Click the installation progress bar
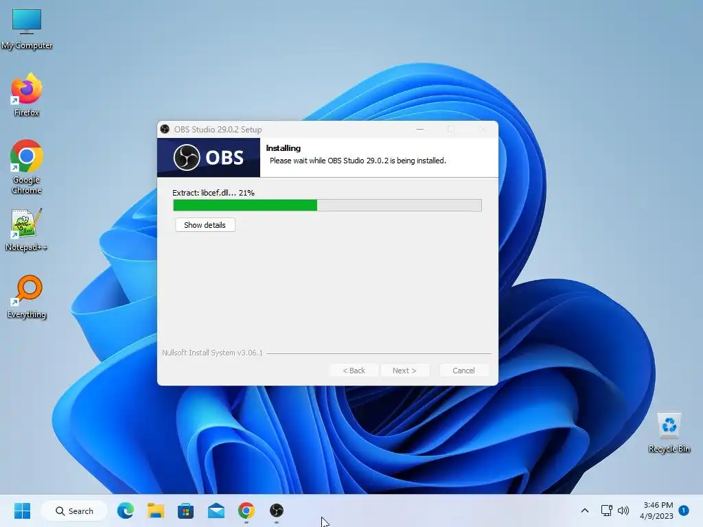This screenshot has height=527, width=703. [327, 205]
